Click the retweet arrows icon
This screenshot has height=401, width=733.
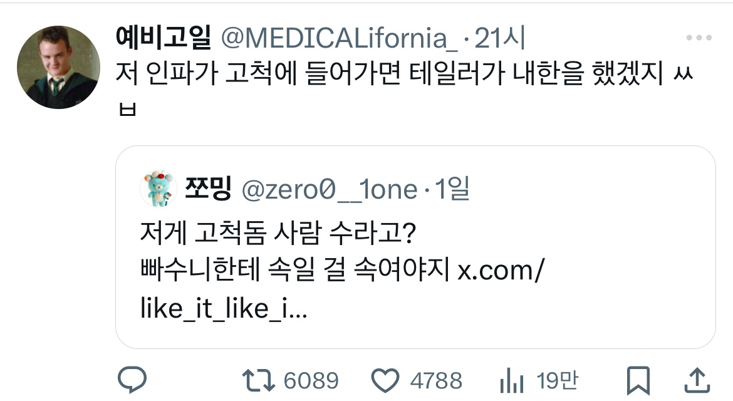pos(257,380)
